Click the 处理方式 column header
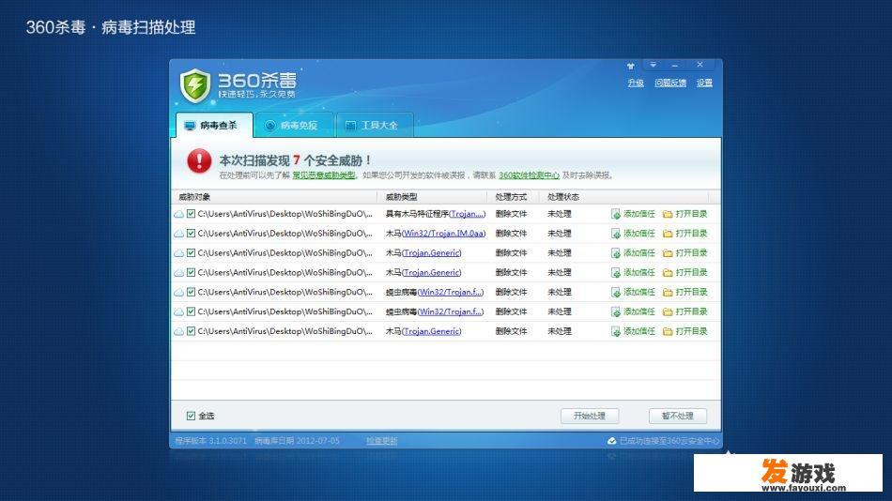 [512, 197]
